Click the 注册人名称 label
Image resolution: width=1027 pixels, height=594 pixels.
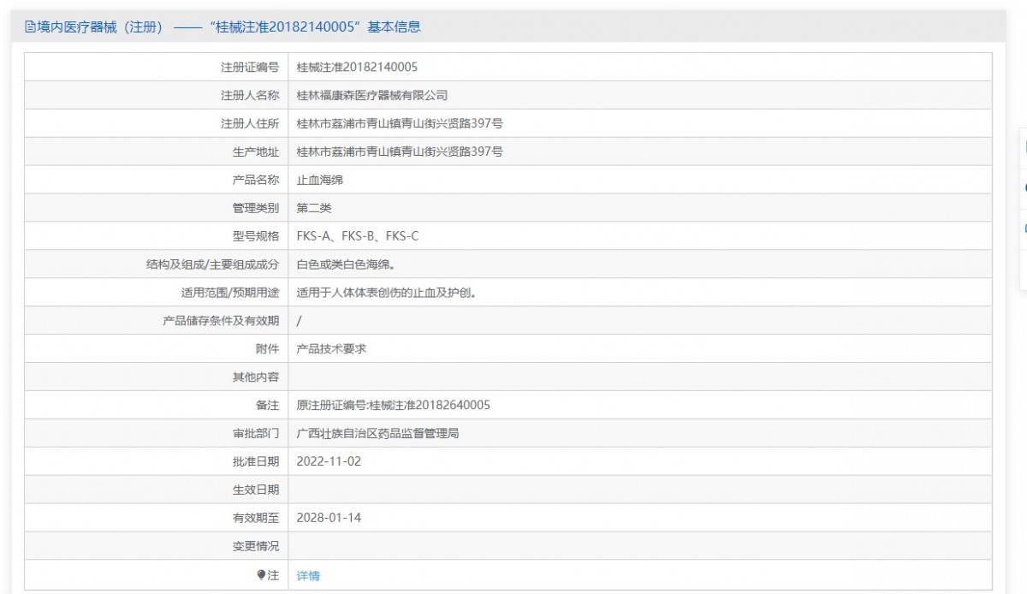click(x=250, y=95)
